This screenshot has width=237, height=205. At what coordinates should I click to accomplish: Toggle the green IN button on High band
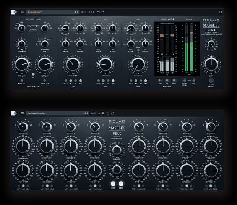click(x=136, y=81)
